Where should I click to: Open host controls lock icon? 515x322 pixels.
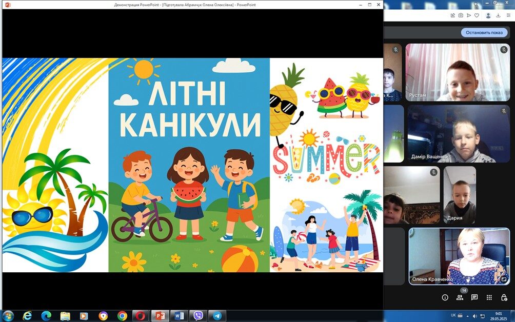[x=504, y=297]
